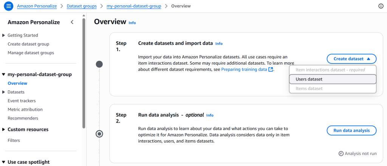Screen dimensions: 387x166
Task: Toggle the Create dataset dropdown button
Action: coord(351,59)
